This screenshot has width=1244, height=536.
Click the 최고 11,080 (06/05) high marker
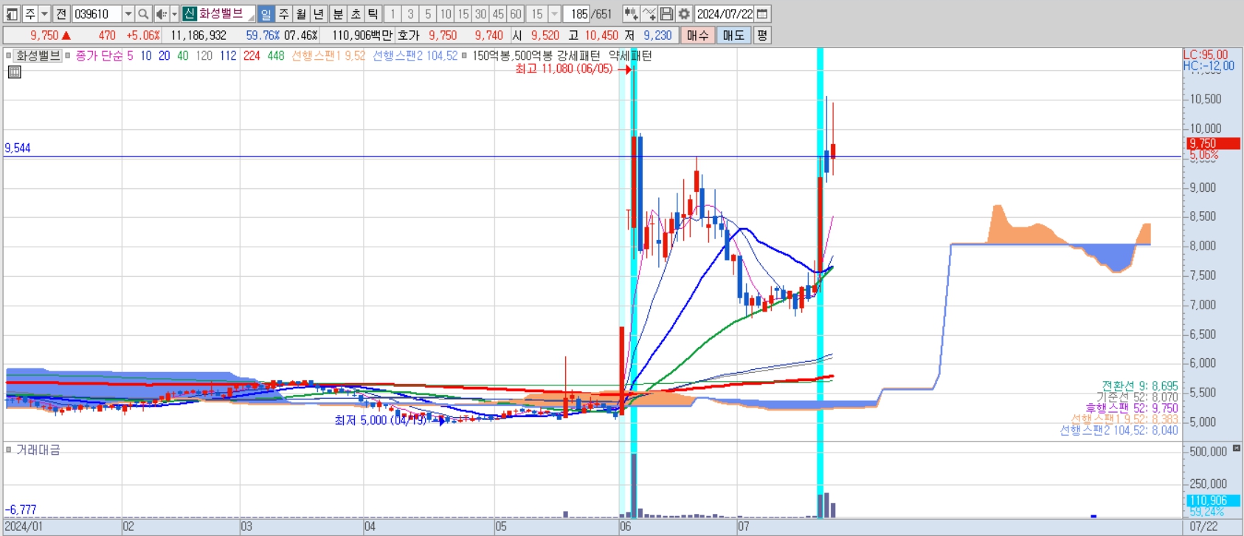564,69
